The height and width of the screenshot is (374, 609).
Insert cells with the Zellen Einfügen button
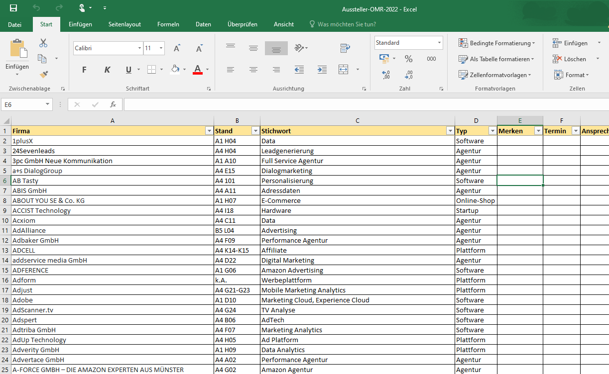tap(570, 43)
